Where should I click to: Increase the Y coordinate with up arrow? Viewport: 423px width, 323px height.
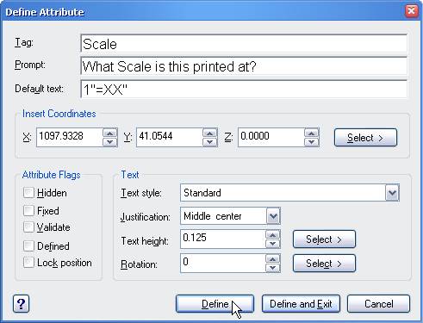click(x=210, y=134)
